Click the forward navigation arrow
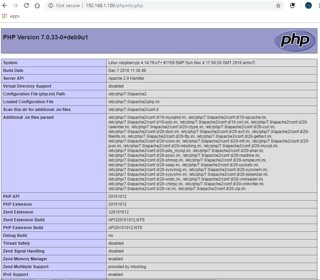320x280 pixels. pos(16,5)
